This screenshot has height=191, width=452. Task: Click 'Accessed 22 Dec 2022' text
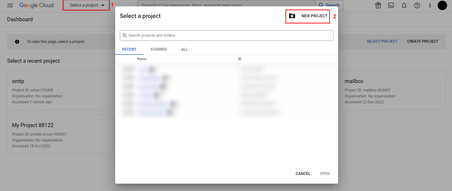click(364, 102)
